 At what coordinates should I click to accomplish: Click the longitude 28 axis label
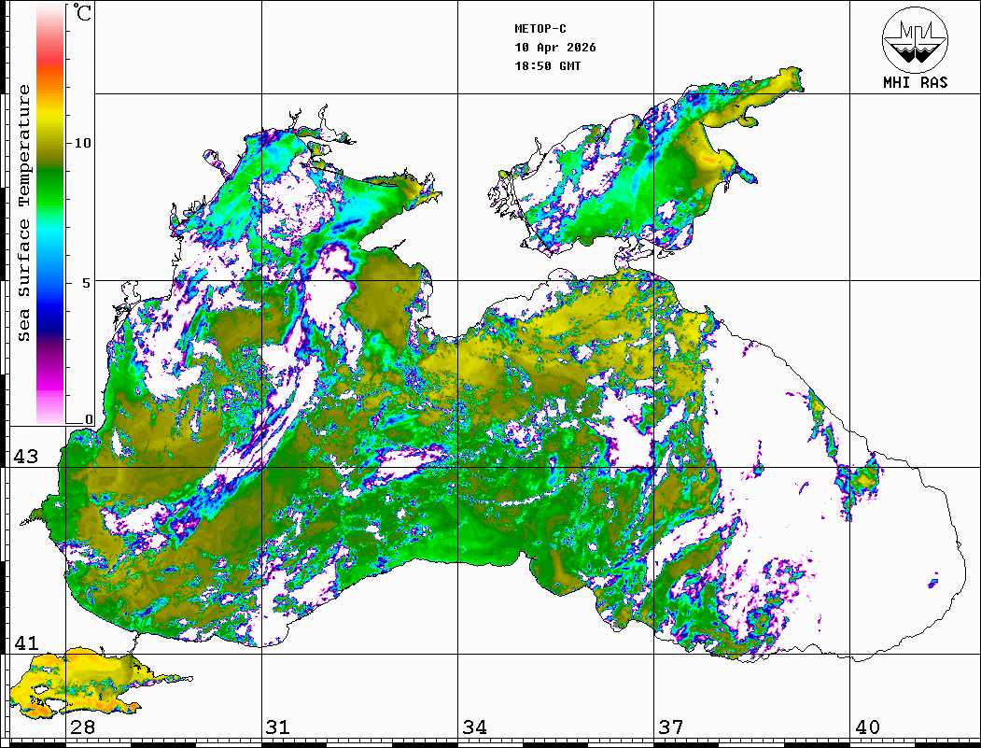click(x=82, y=727)
